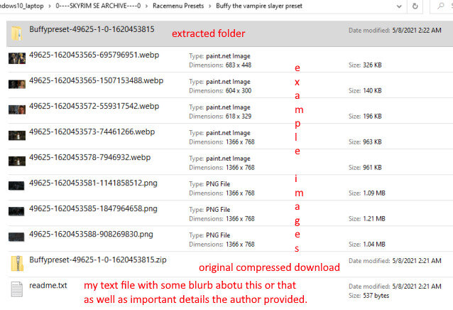Select thumbnail of 49625-1620453578-7946932.webp
Viewport: 453px width, 310px height.
[x=17, y=161]
